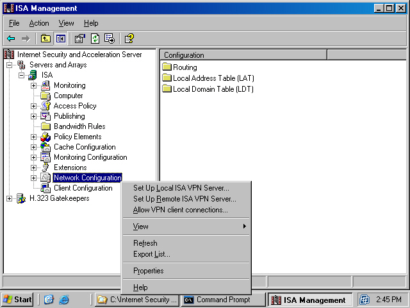Click the Forward arrow toolbar icon
Image resolution: width=410 pixels, height=308 pixels.
pos(26,38)
